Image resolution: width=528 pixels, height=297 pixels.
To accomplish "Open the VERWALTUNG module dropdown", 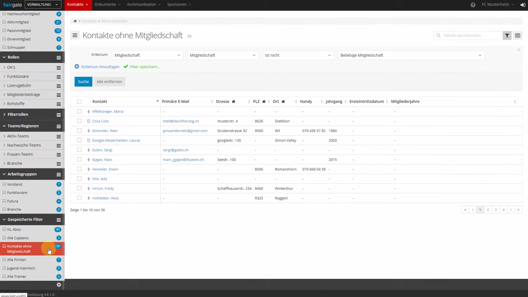I will click(42, 5).
